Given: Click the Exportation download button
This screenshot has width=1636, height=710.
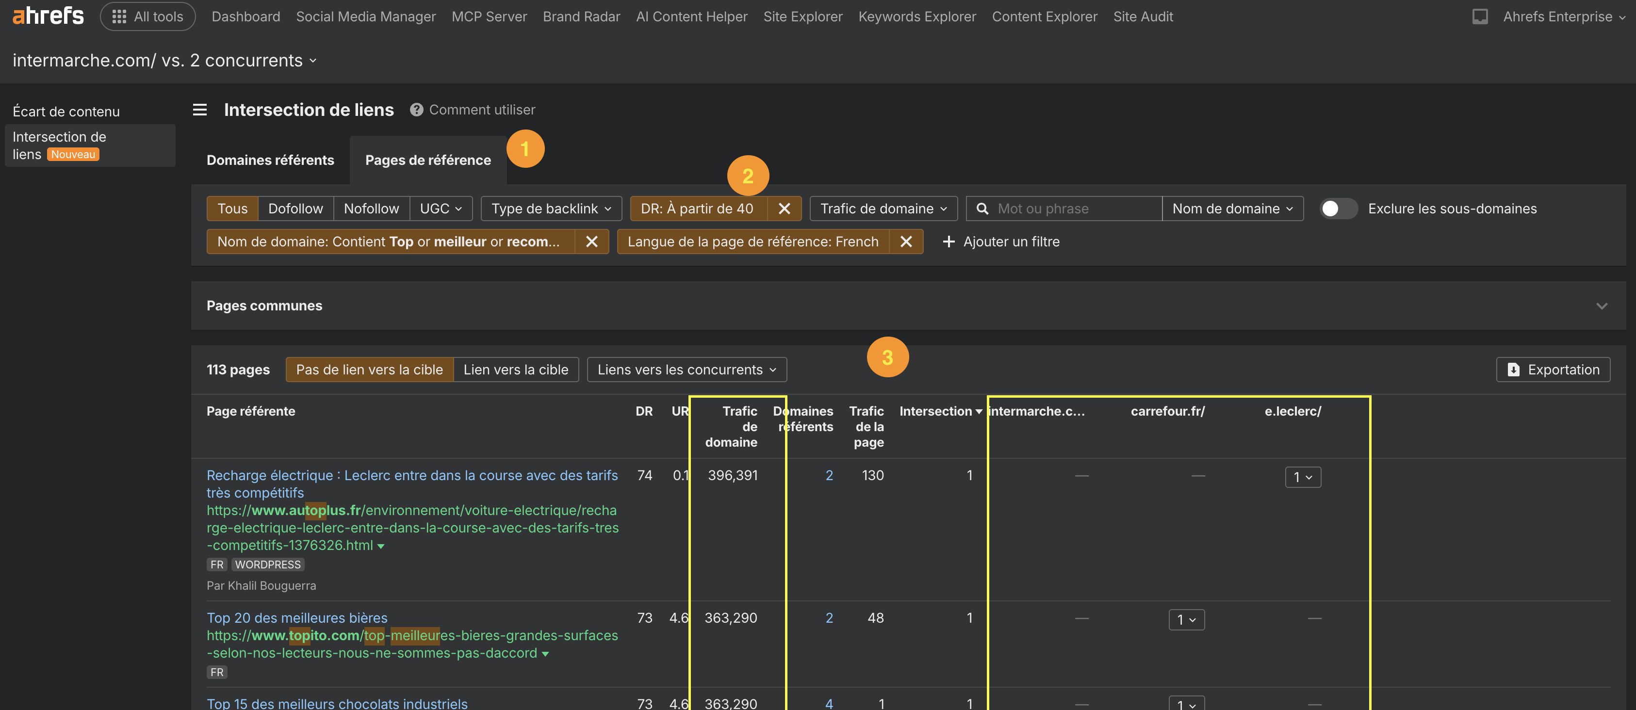Looking at the screenshot, I should click(x=1553, y=370).
